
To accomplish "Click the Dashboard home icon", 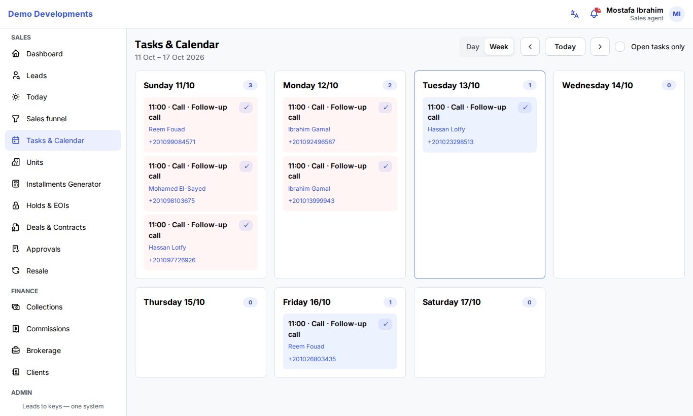I will [x=16, y=54].
